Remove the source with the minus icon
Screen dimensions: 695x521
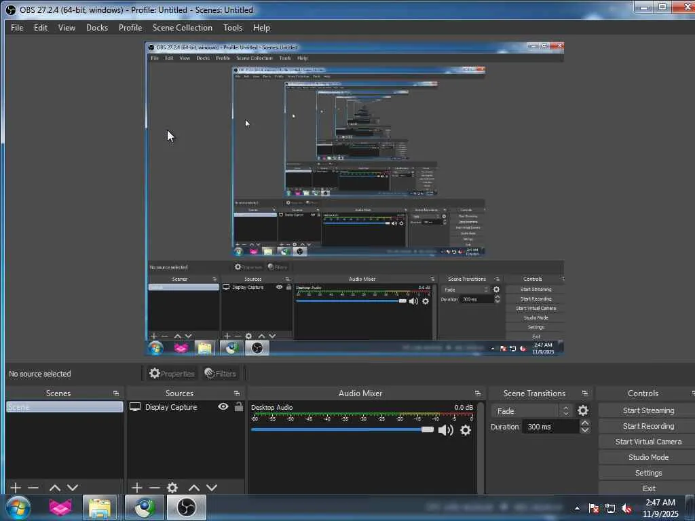(x=155, y=488)
